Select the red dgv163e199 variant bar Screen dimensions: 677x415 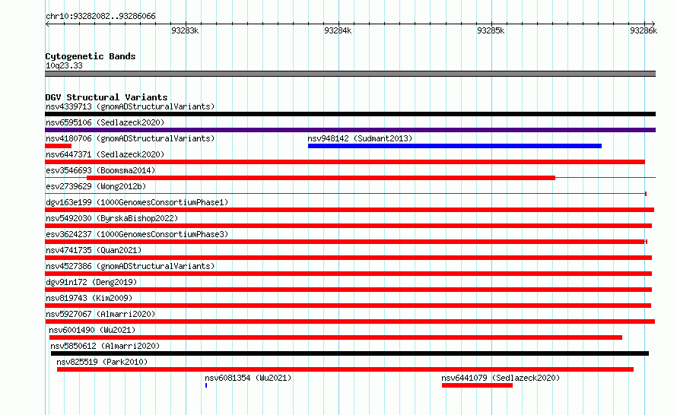[349, 210]
